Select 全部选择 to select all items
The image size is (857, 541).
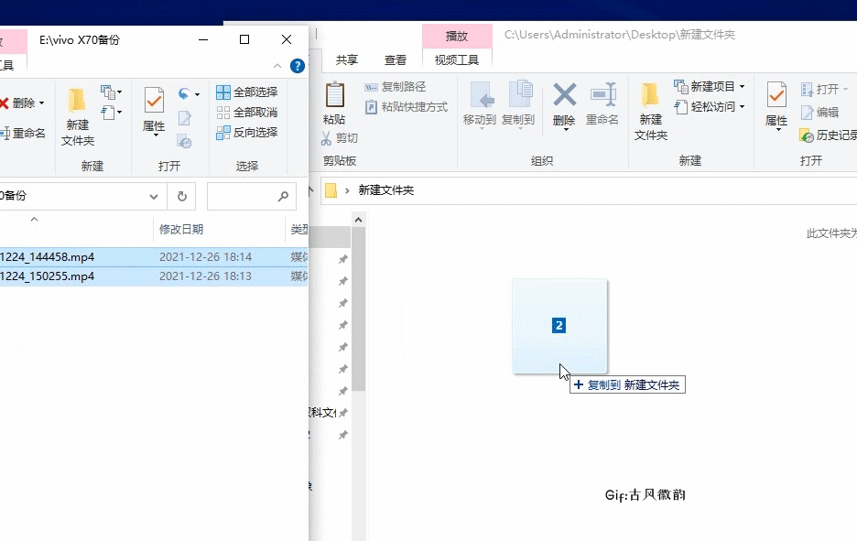click(x=248, y=91)
